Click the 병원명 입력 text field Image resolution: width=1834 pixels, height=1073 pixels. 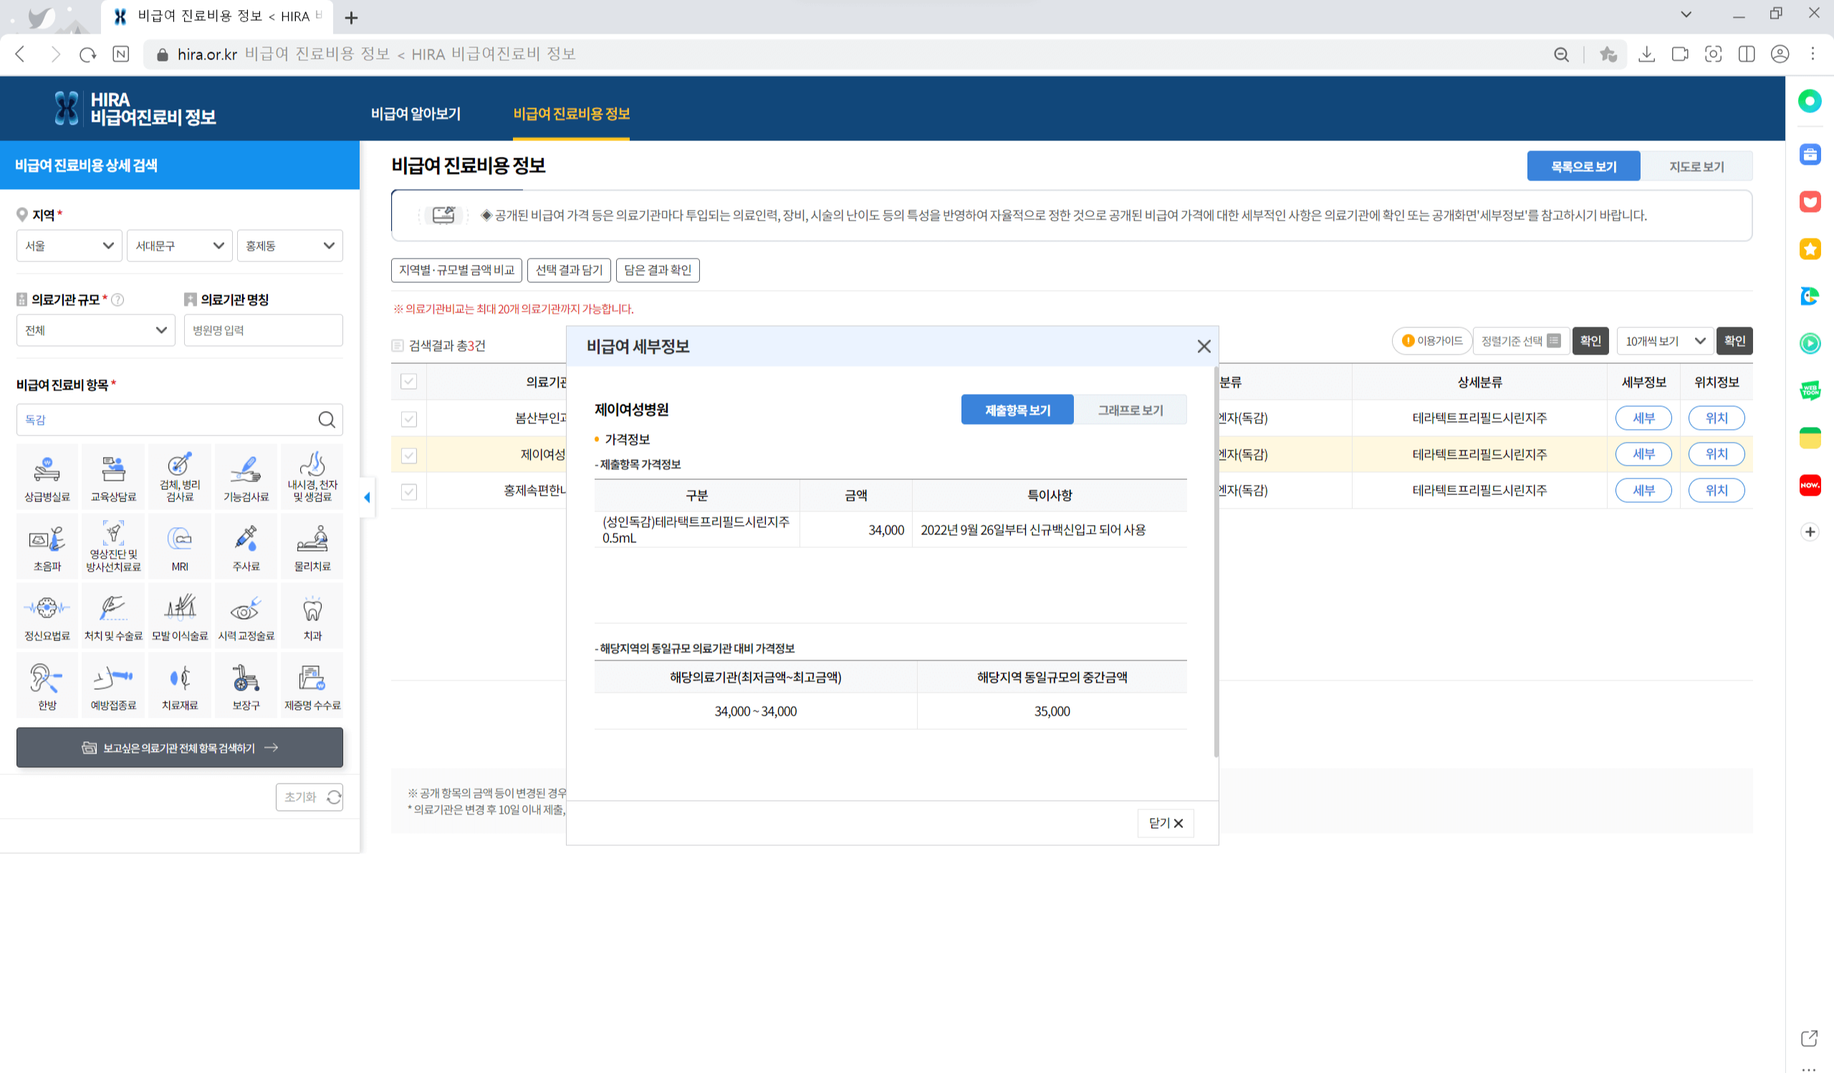click(x=263, y=330)
